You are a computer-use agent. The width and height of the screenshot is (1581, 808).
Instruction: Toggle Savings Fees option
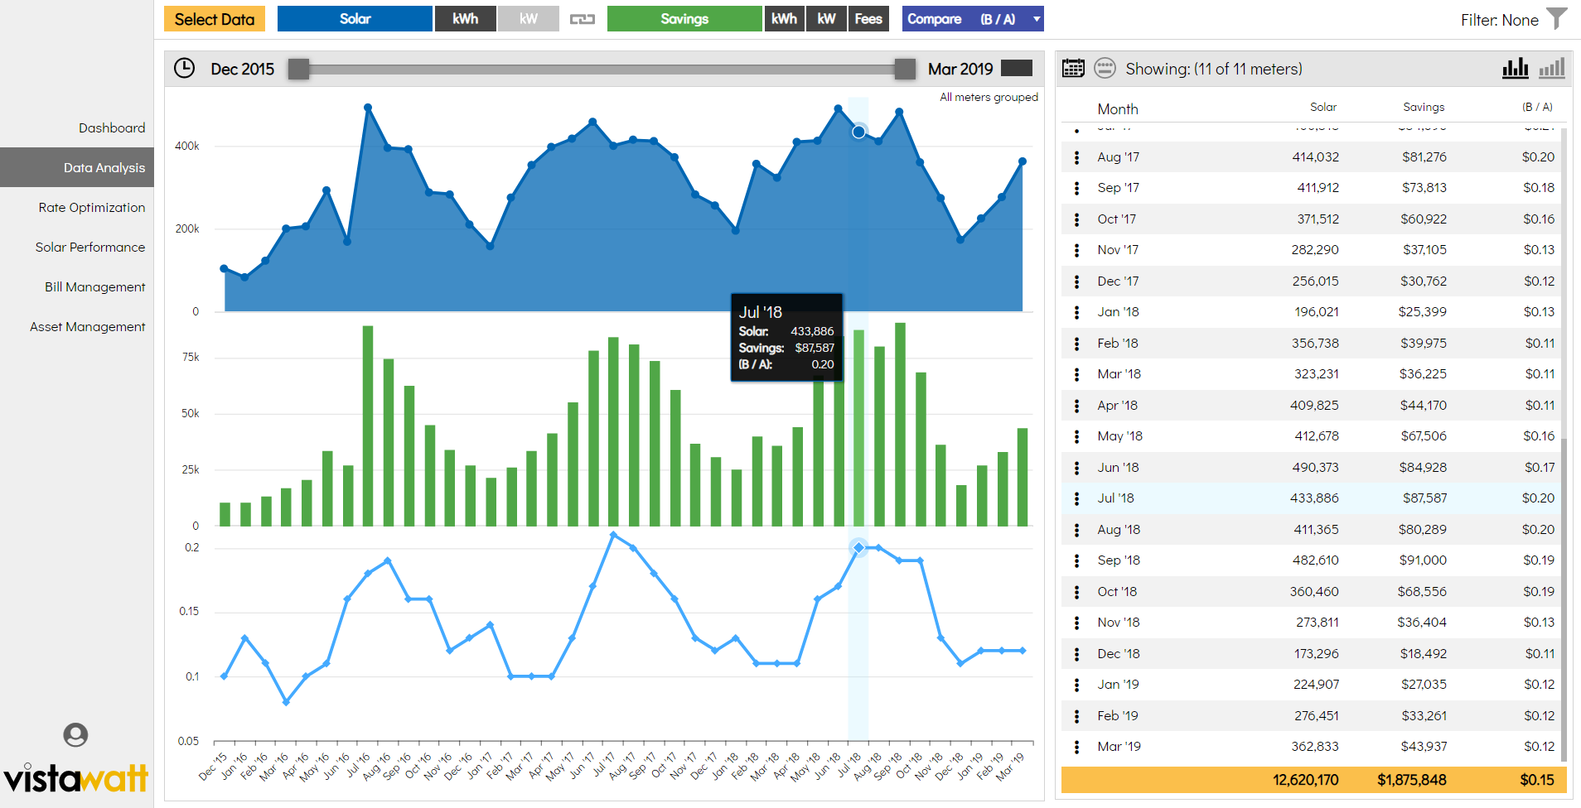[868, 19]
